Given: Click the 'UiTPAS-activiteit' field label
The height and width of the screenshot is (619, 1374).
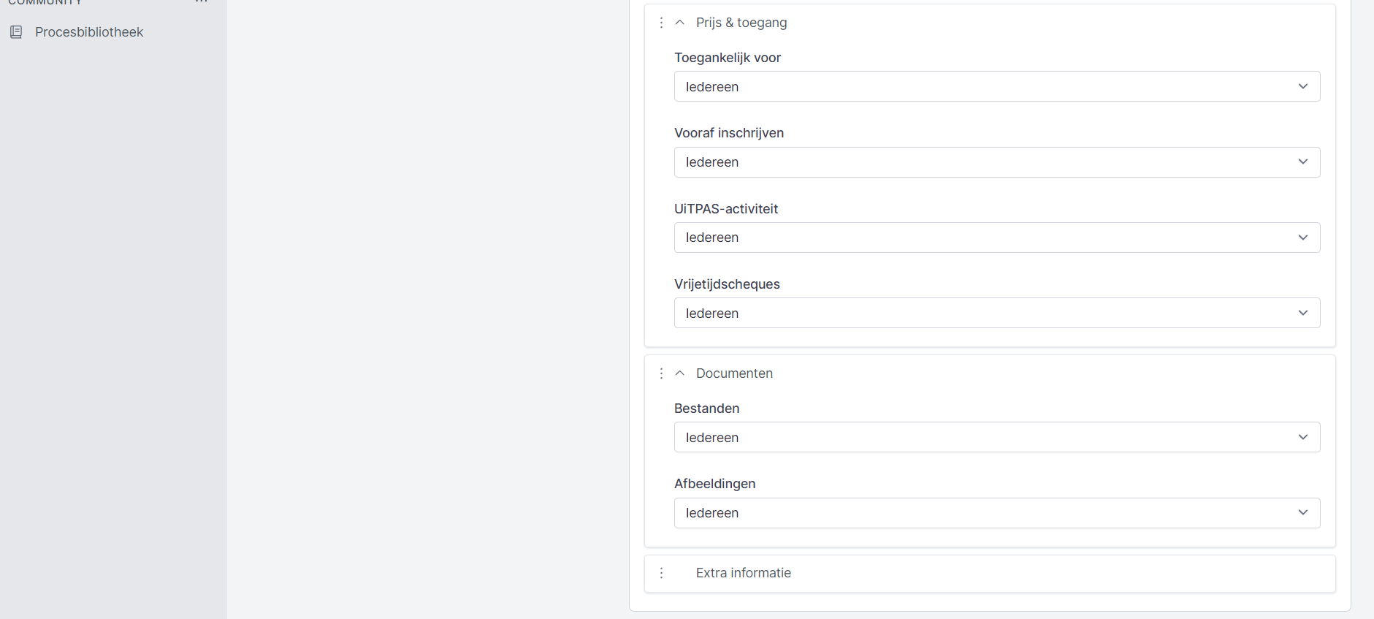Looking at the screenshot, I should (x=725, y=209).
